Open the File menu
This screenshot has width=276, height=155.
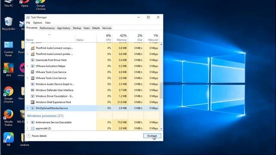tap(28, 23)
